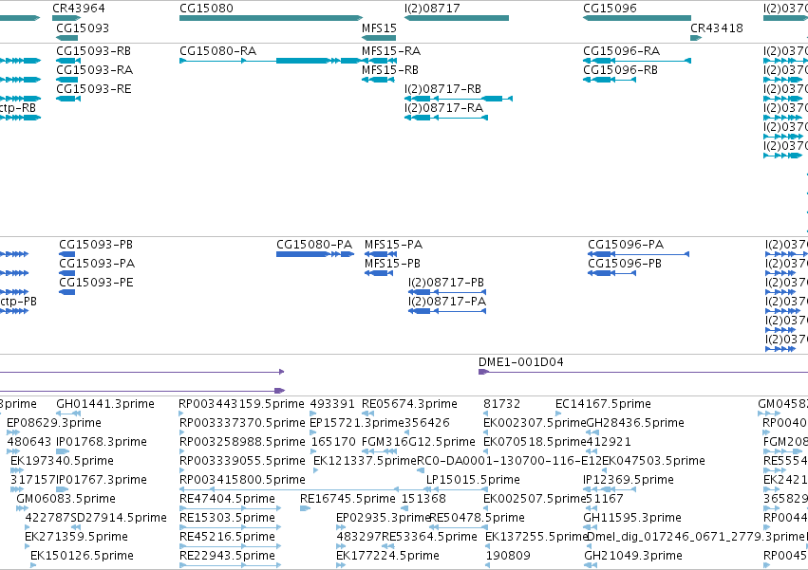The image size is (808, 570).
Task: Click the EK150126.5prime EST label
Action: click(82, 556)
